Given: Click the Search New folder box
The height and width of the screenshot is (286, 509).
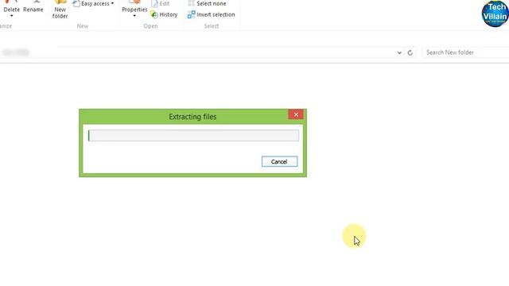Looking at the screenshot, I should pos(466,52).
